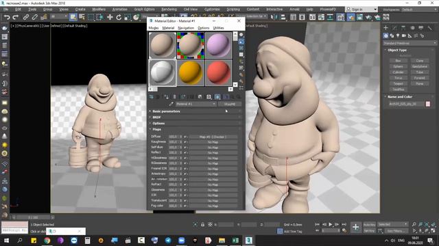Click Material Editor Sample Type icon
439x246 pixels.
(241, 35)
